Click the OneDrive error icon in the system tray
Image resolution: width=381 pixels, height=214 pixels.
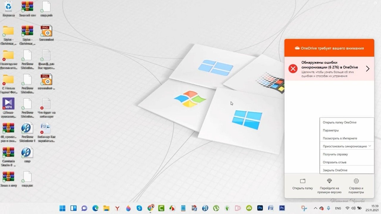[x=321, y=208]
